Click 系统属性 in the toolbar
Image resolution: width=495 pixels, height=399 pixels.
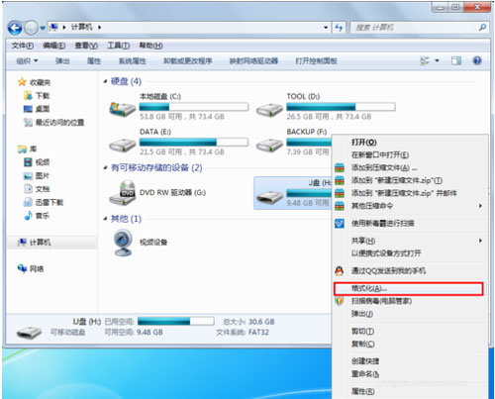click(133, 61)
